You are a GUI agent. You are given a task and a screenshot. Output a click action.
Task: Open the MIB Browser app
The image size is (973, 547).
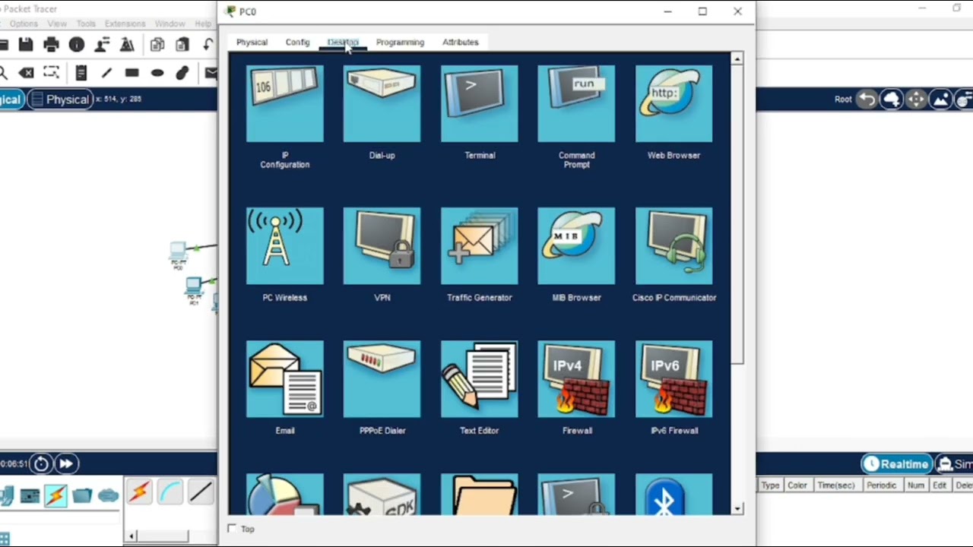(x=576, y=246)
